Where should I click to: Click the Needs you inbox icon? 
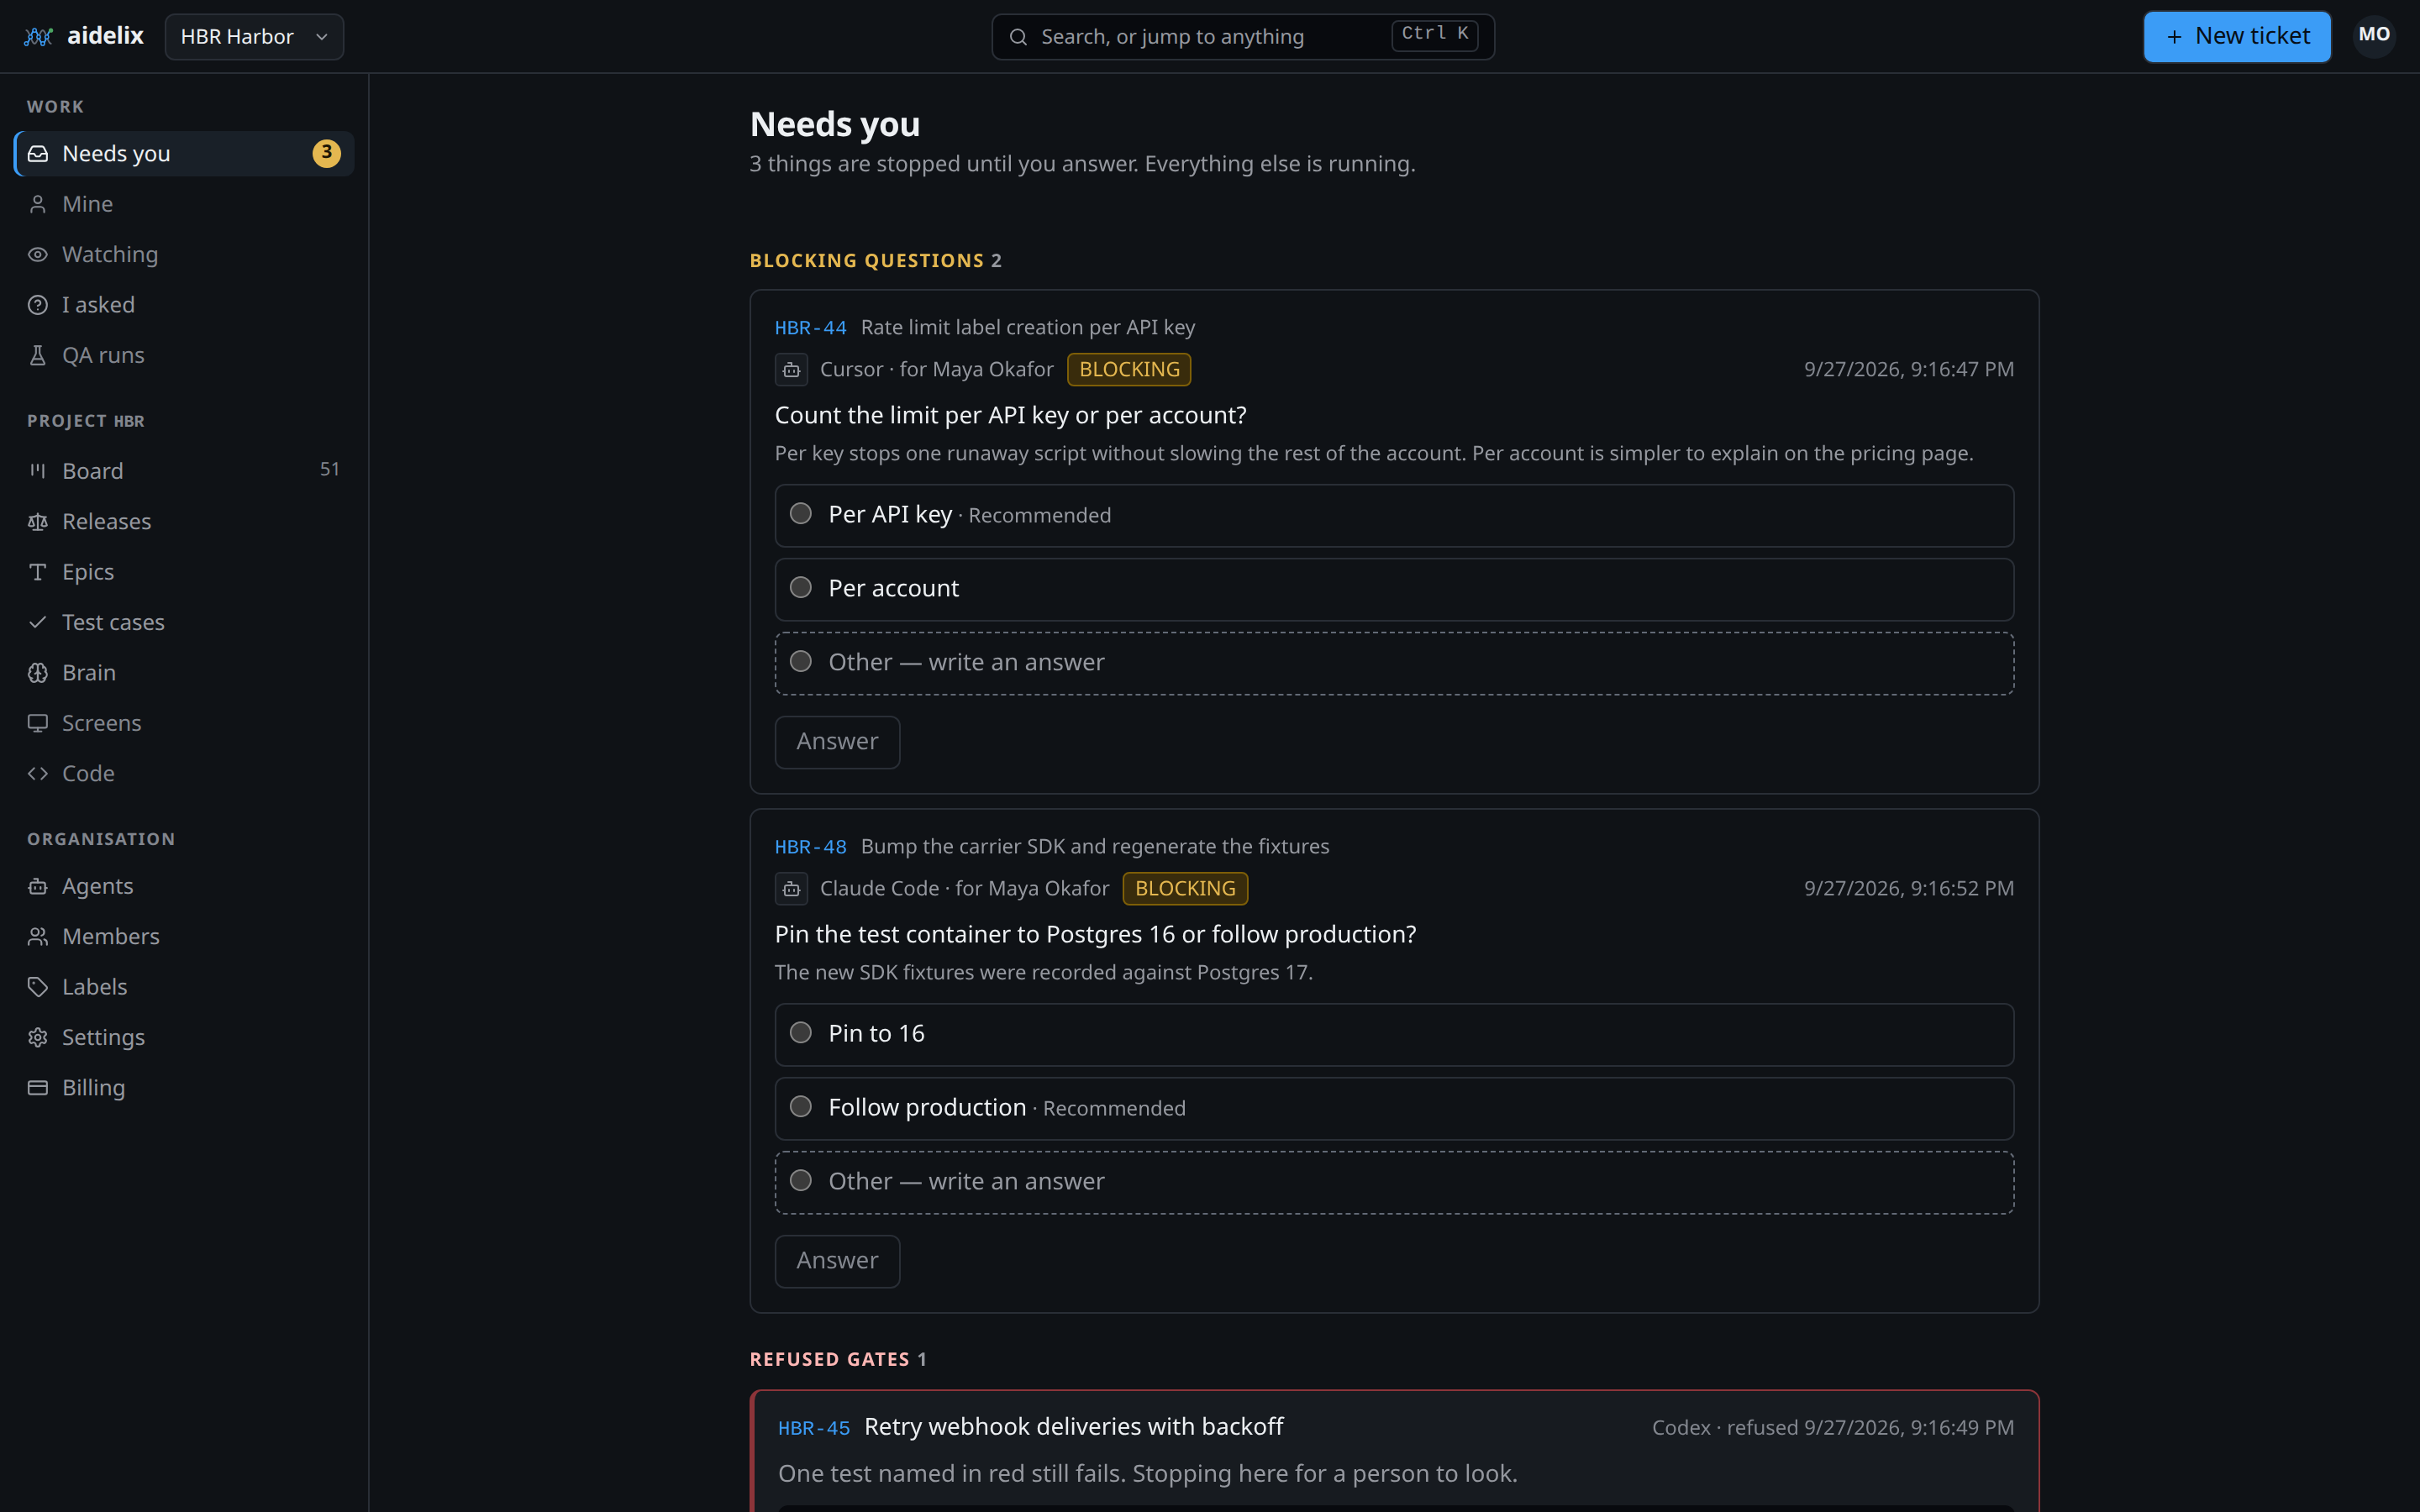pos(38,154)
